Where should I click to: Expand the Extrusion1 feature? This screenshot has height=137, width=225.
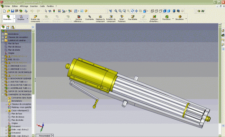click(6, 126)
